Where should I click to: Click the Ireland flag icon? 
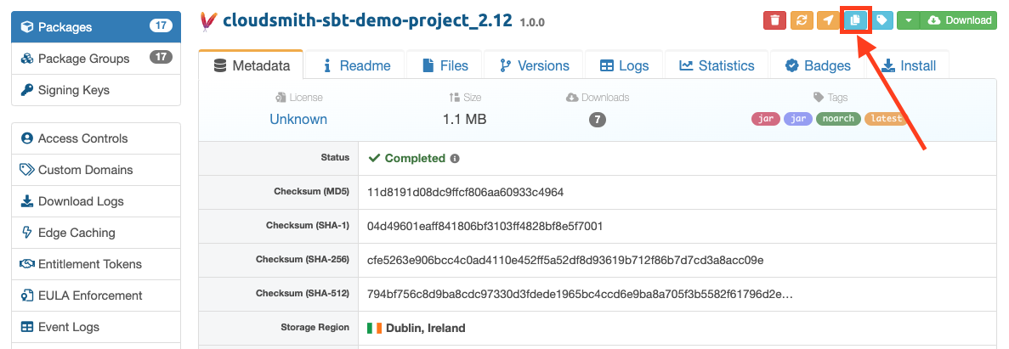(x=375, y=328)
